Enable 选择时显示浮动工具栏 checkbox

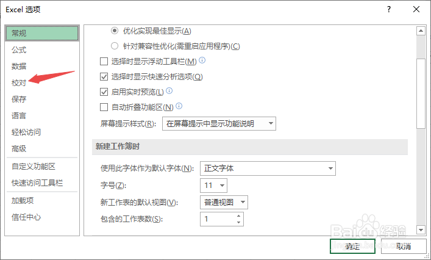[104, 61]
